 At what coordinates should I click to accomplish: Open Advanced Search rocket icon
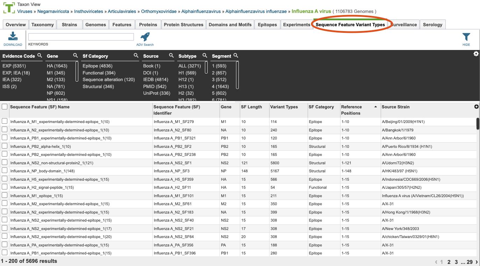145,37
